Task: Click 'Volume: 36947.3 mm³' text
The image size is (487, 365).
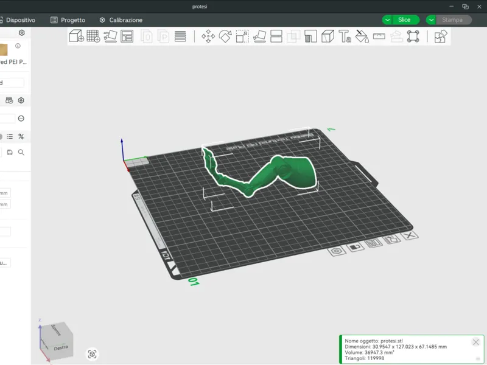Action: 370,353
